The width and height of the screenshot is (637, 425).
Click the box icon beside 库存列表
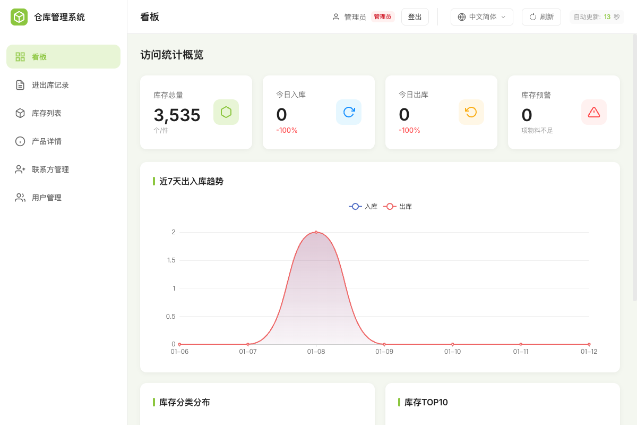point(20,113)
